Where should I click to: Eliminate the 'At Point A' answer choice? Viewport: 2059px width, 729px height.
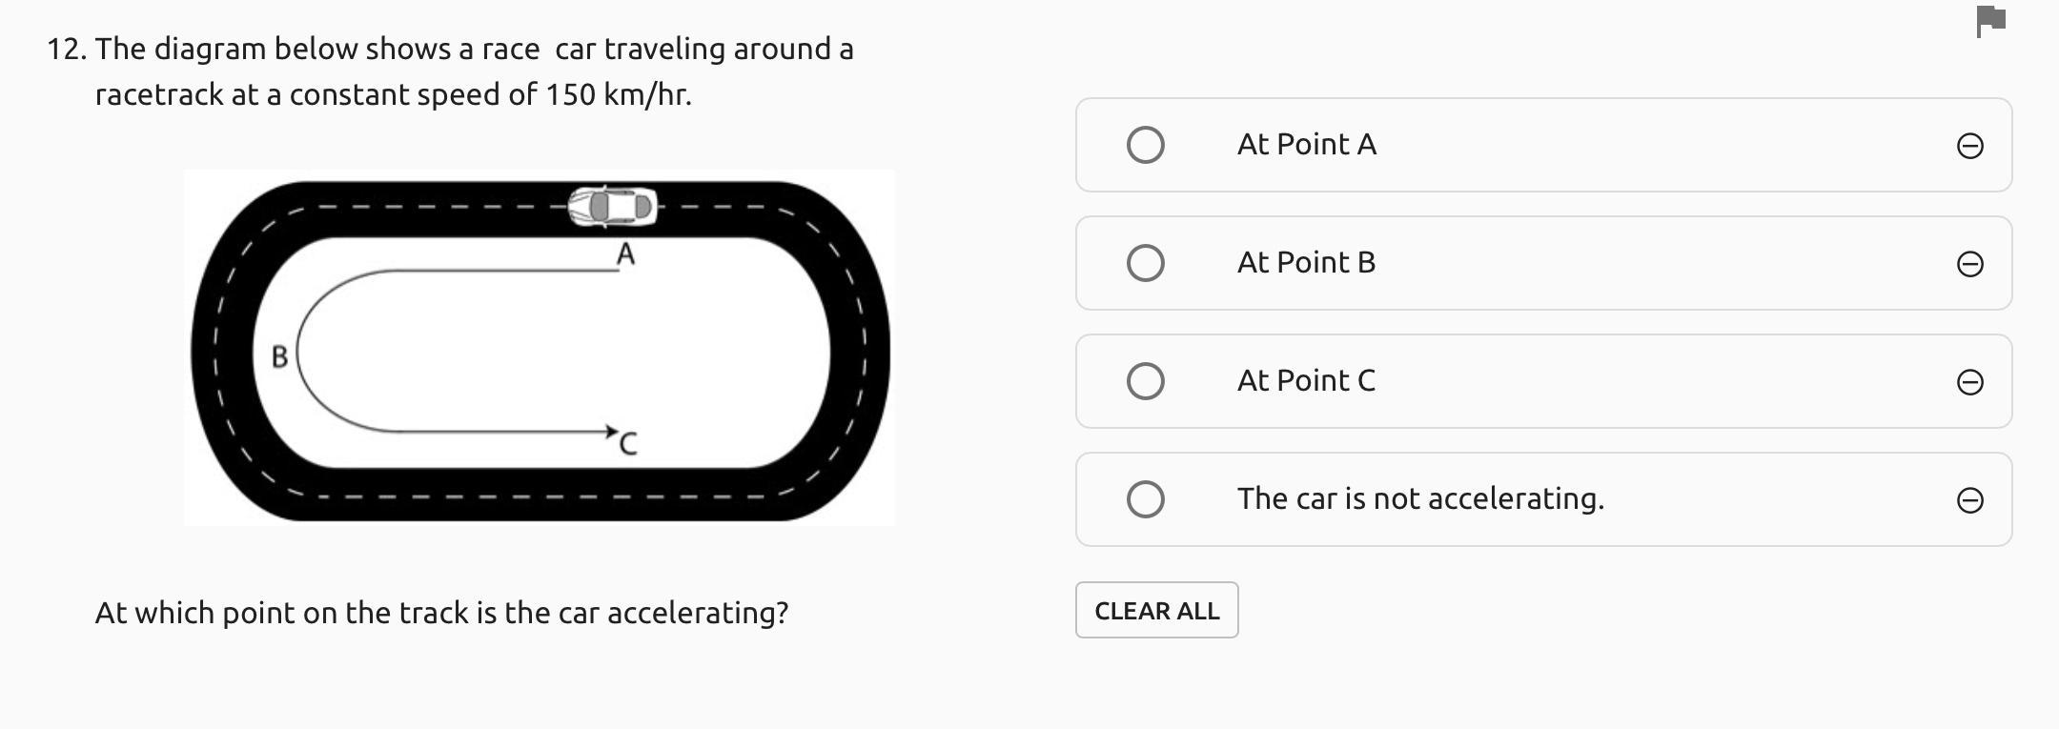[1969, 146]
